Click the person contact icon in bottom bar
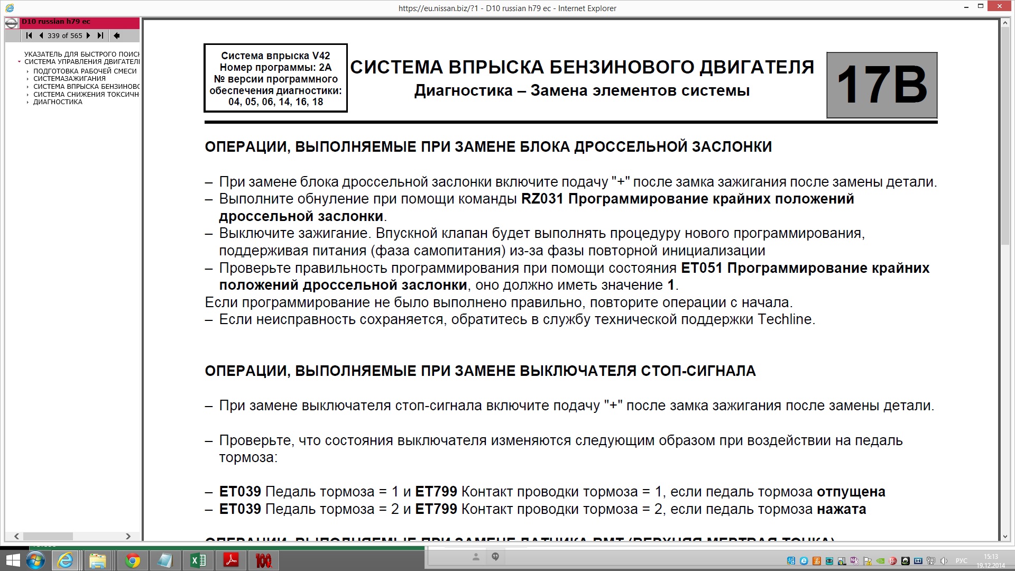This screenshot has height=571, width=1015. 476,557
